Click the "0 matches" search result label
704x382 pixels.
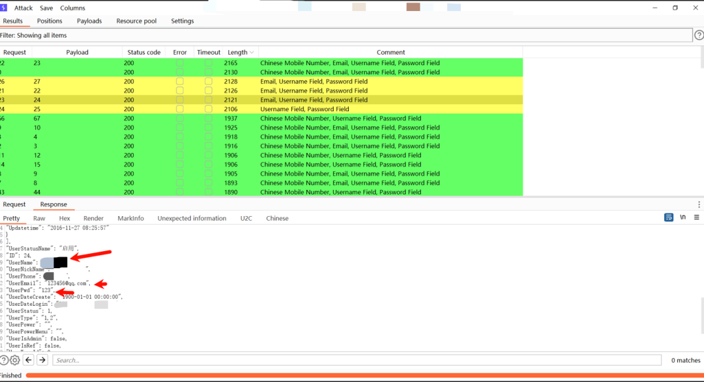coord(686,360)
